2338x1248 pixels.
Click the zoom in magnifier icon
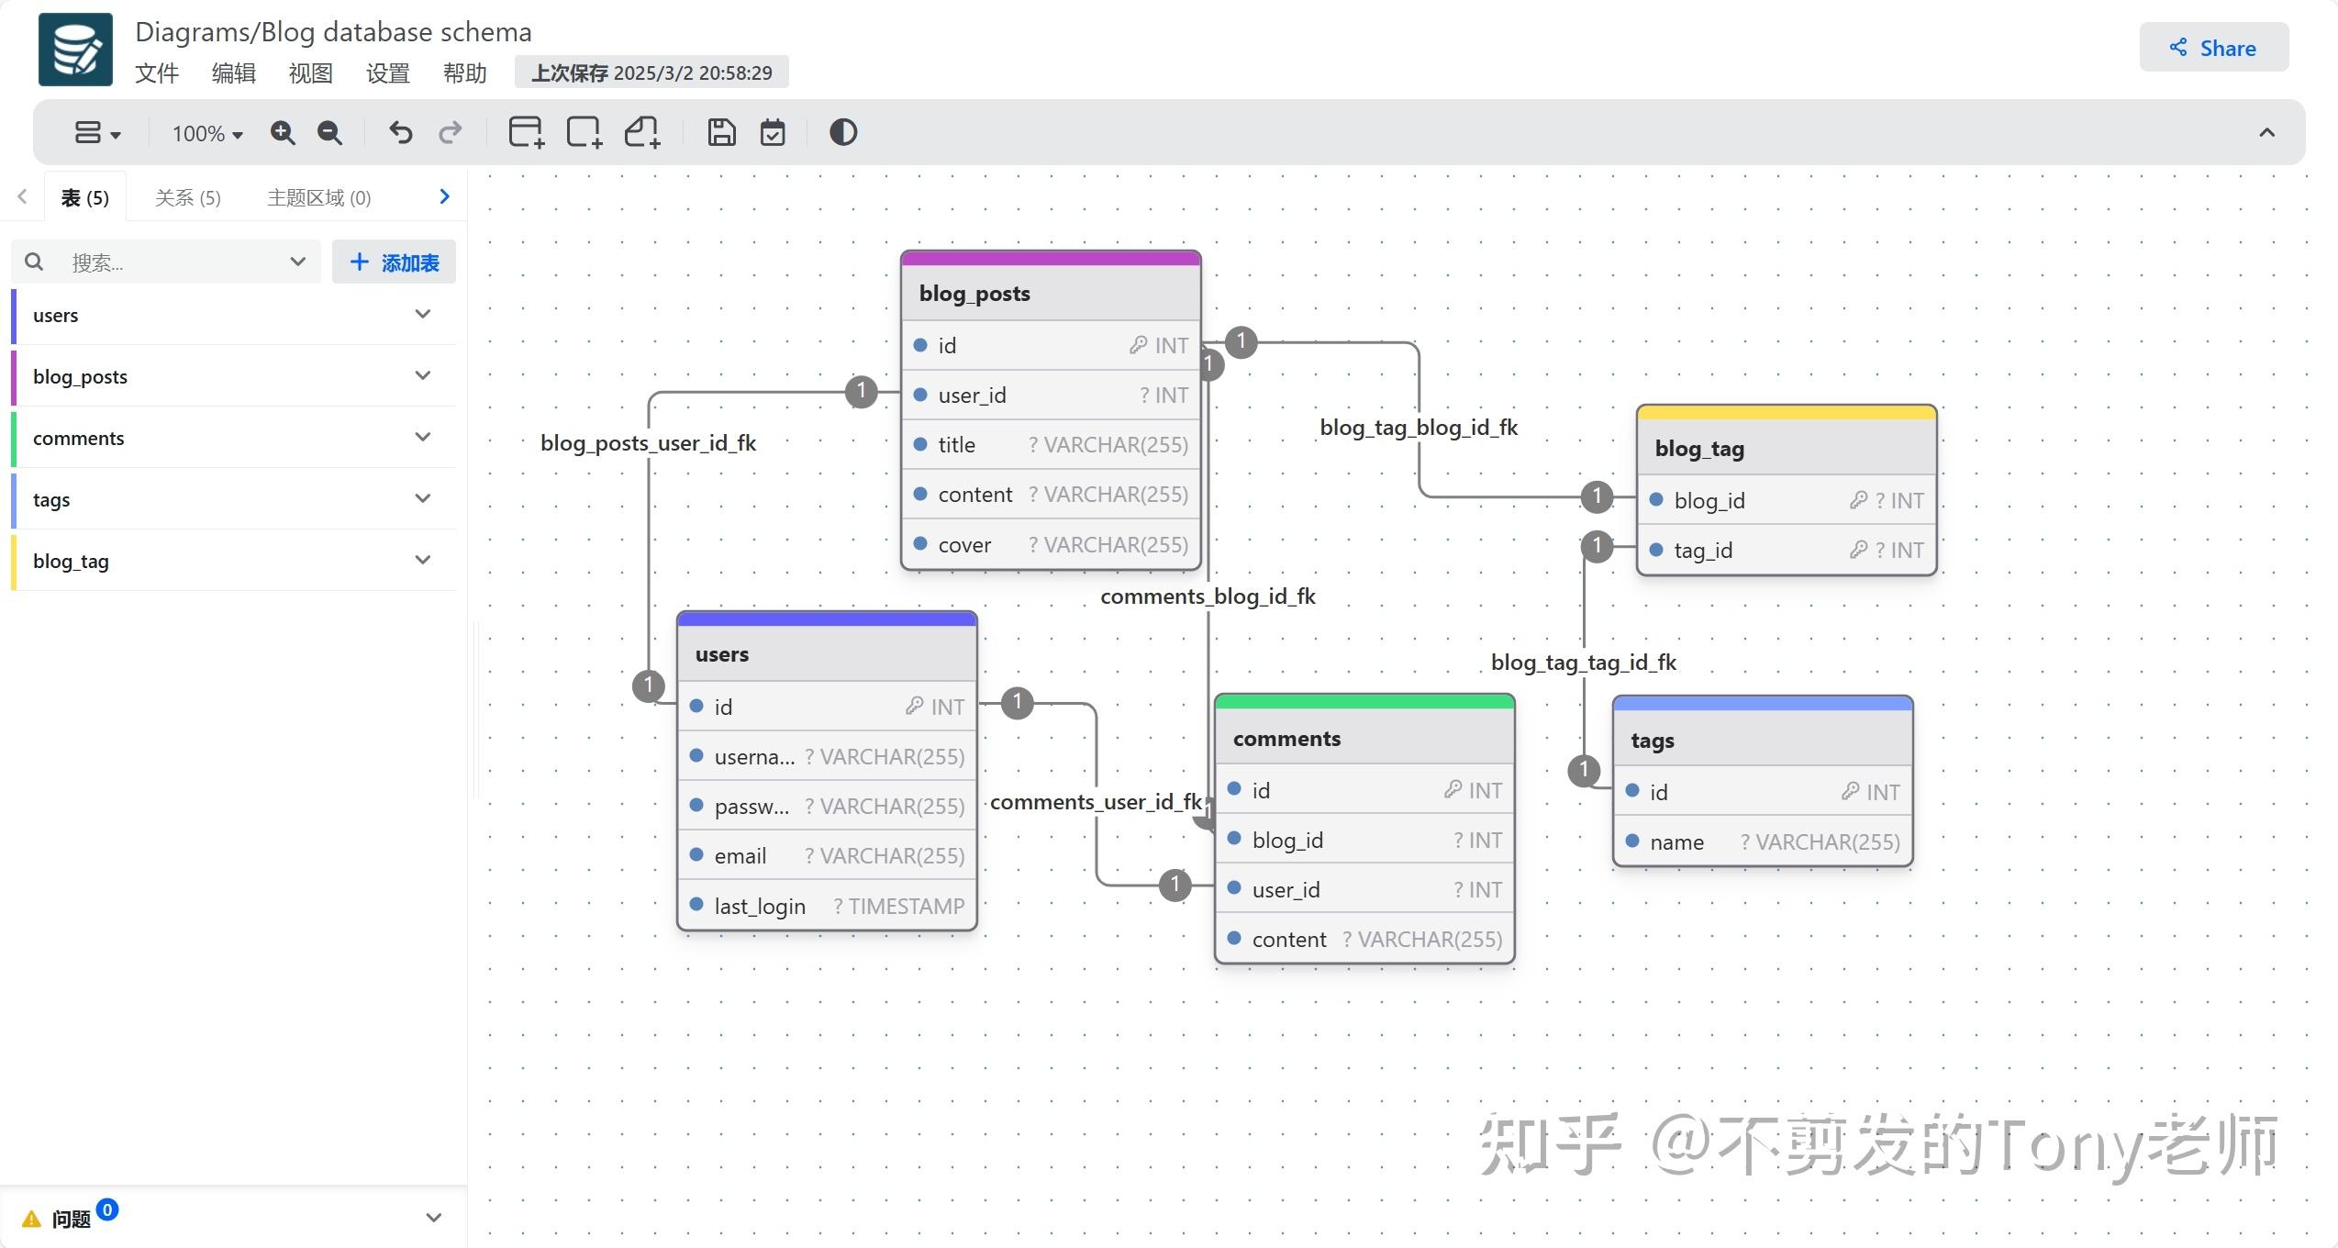point(284,132)
